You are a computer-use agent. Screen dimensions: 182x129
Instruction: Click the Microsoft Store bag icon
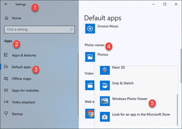(105, 117)
